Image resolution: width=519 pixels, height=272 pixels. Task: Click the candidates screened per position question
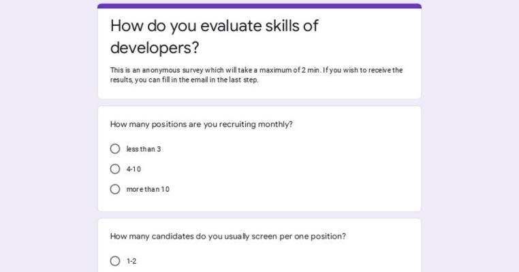coord(228,237)
